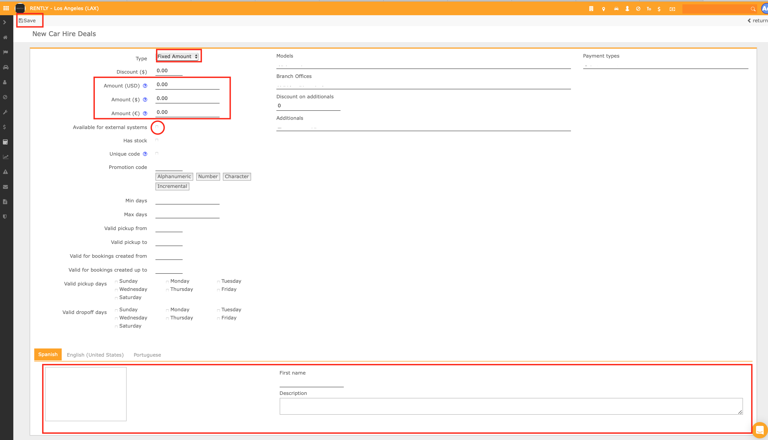Open the Branch Offices selection field
The image size is (768, 440).
pos(423,85)
